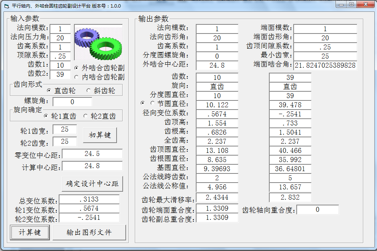The width and height of the screenshot is (377, 251).
Task: Click the blue and green gear pair image
Action: 98,42
